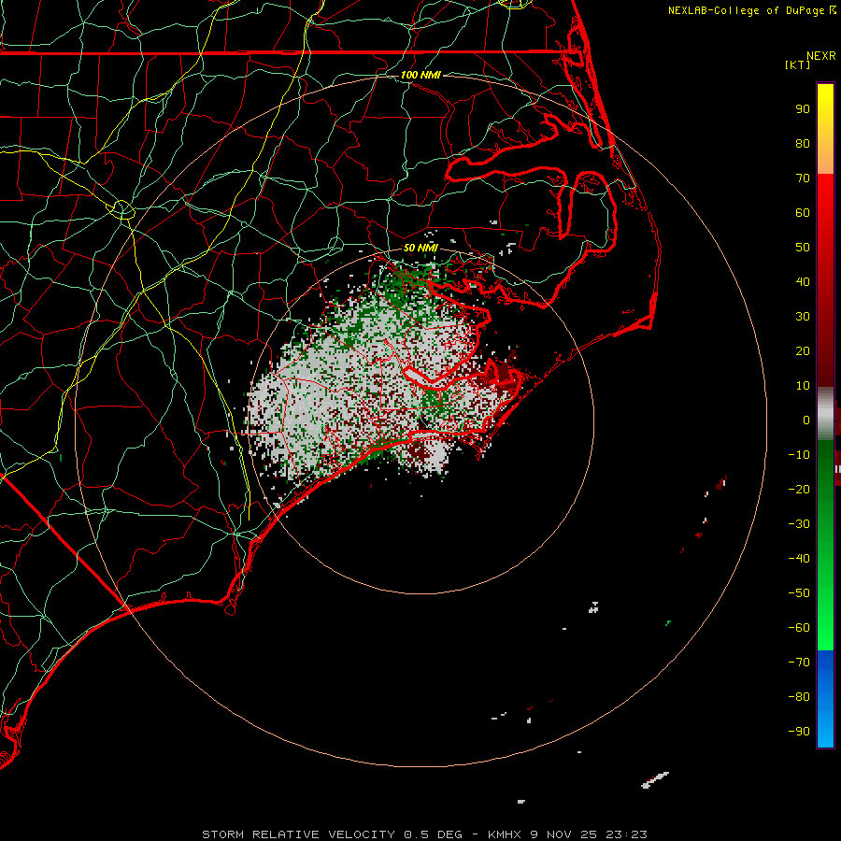Click the -10 value on velocity scale
Image resolution: width=841 pixels, height=841 pixels.
click(x=799, y=454)
